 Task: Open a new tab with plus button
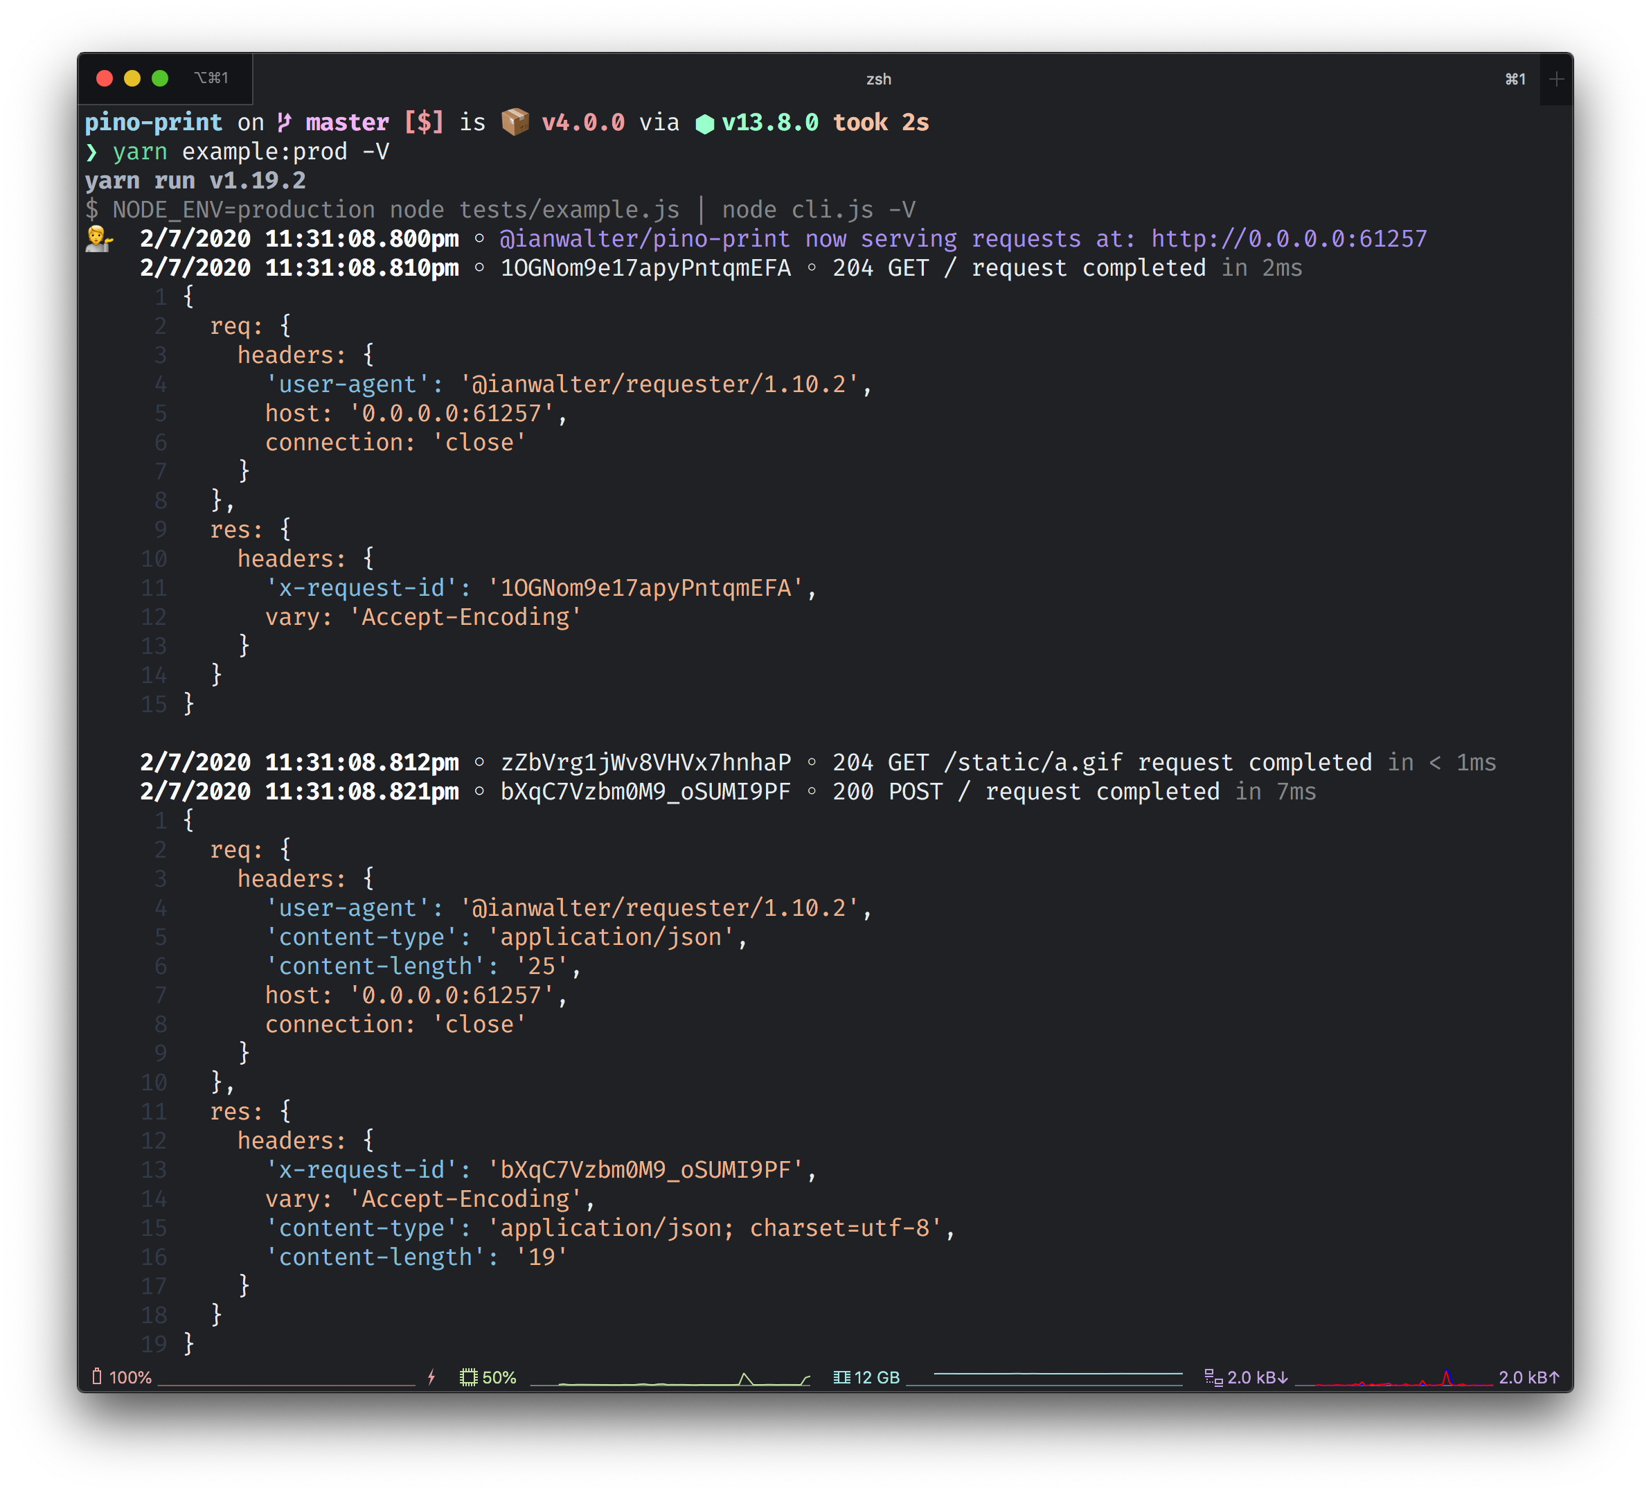click(1556, 80)
